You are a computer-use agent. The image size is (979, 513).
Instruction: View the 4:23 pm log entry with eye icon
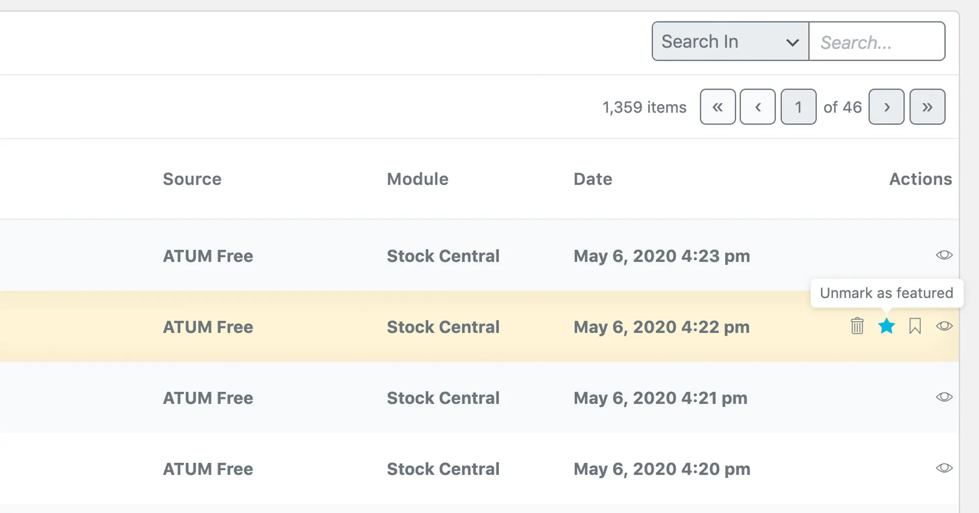pyautogui.click(x=944, y=255)
